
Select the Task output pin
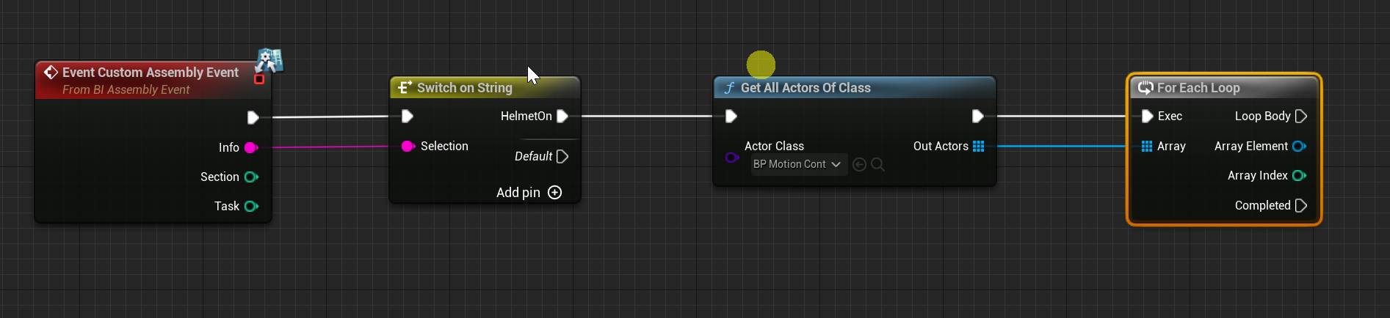tap(251, 206)
